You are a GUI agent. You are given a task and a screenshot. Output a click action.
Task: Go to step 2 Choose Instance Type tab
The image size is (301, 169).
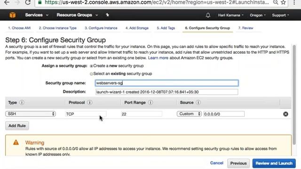point(57,28)
